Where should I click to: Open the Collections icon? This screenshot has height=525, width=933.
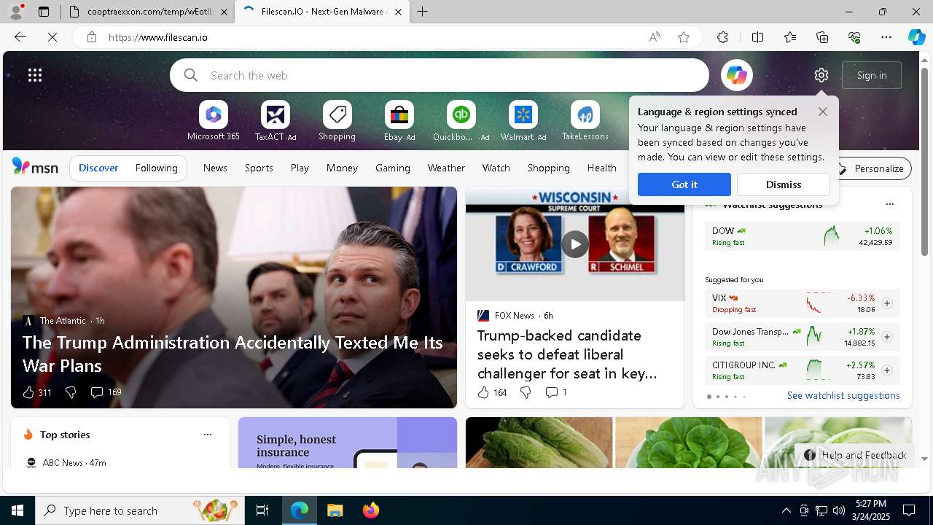tap(822, 37)
